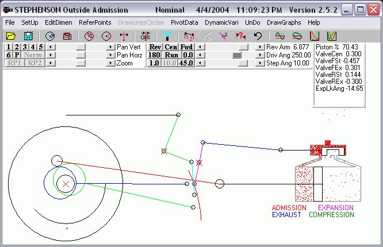383x247 pixels.
Task: Click the 0.0 angle button
Action: coord(188,55)
